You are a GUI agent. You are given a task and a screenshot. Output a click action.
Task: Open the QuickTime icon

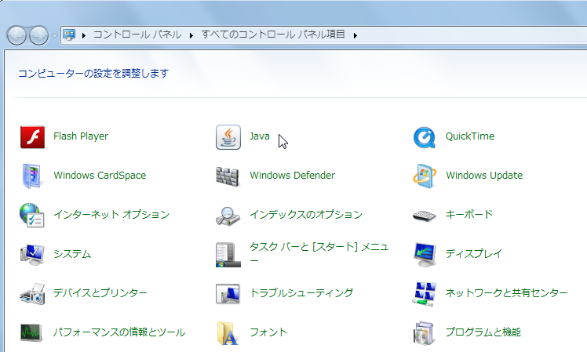(424, 136)
